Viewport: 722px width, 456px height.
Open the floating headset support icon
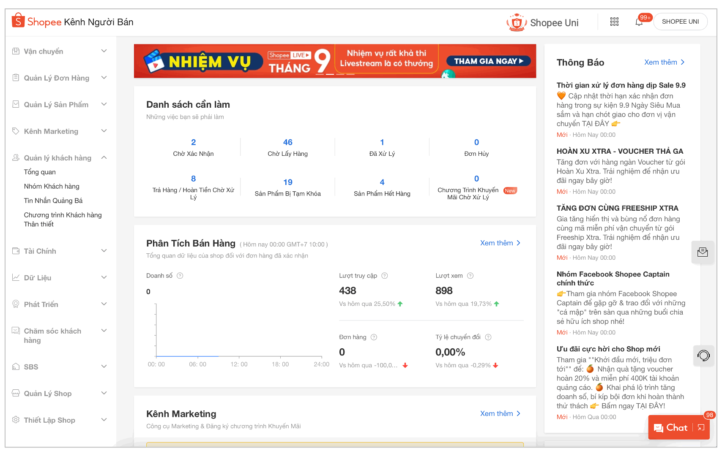703,356
